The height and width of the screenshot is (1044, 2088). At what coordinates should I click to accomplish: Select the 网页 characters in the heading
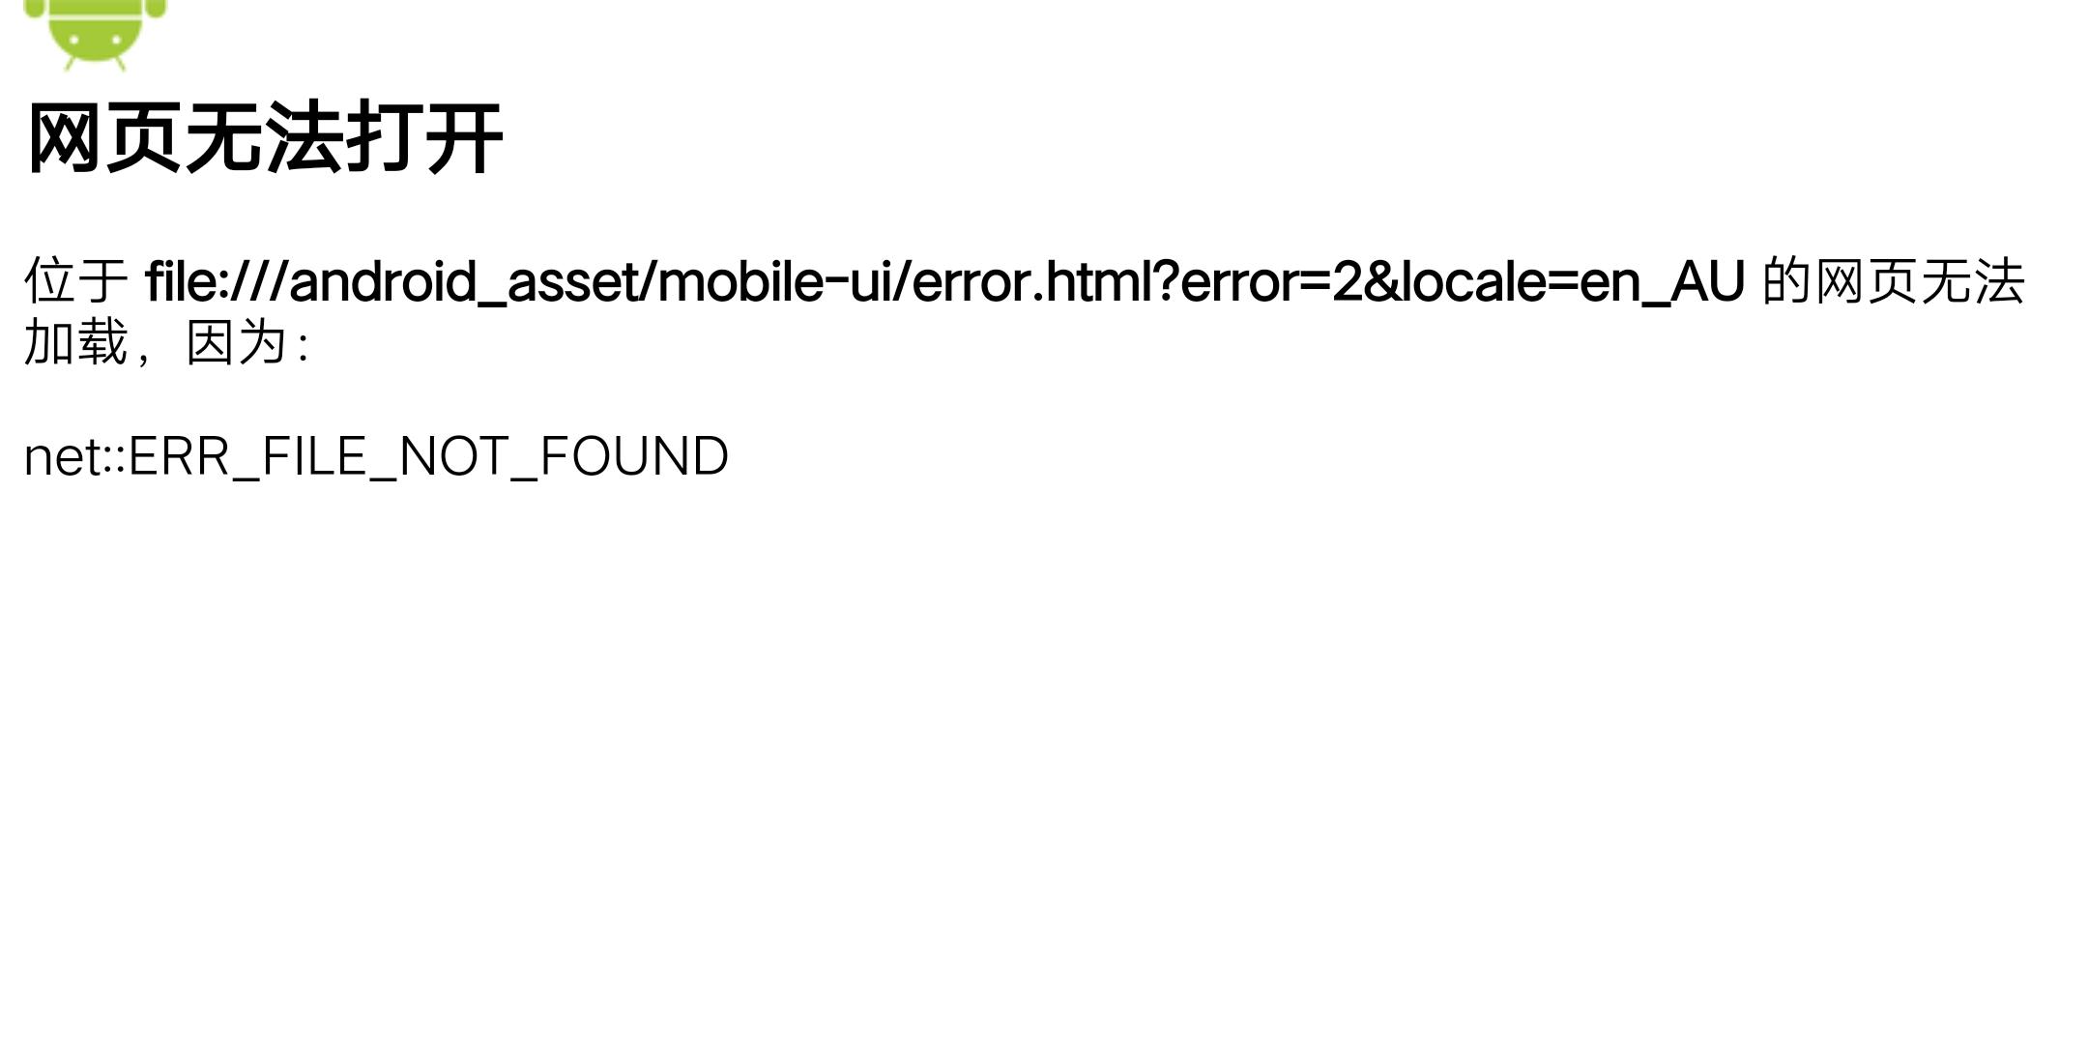pos(103,138)
